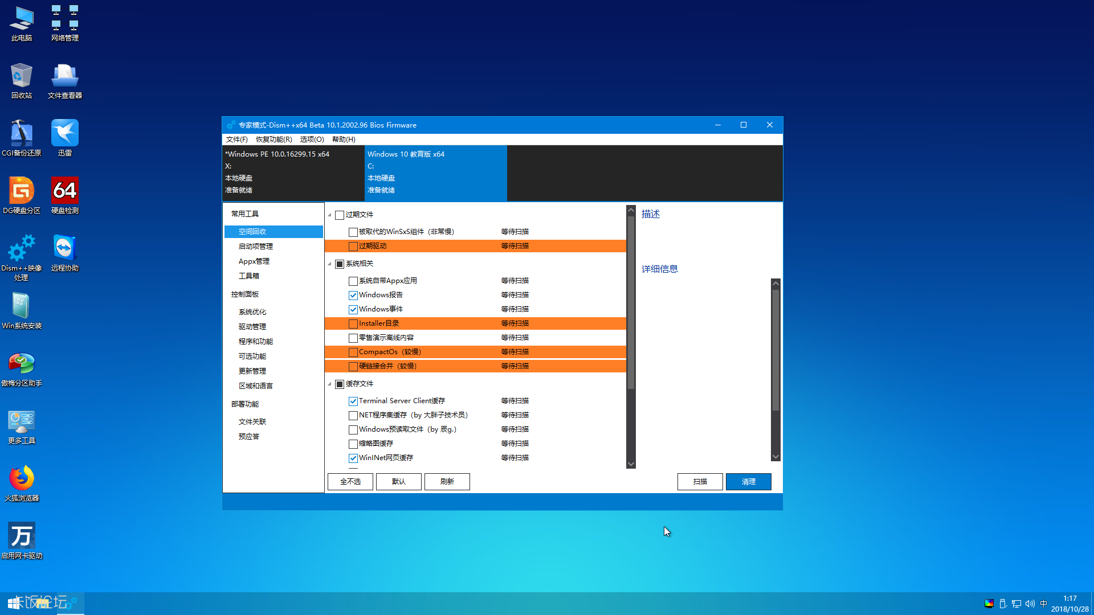
Task: Check the 过期驱动 checkbox
Action: click(353, 247)
